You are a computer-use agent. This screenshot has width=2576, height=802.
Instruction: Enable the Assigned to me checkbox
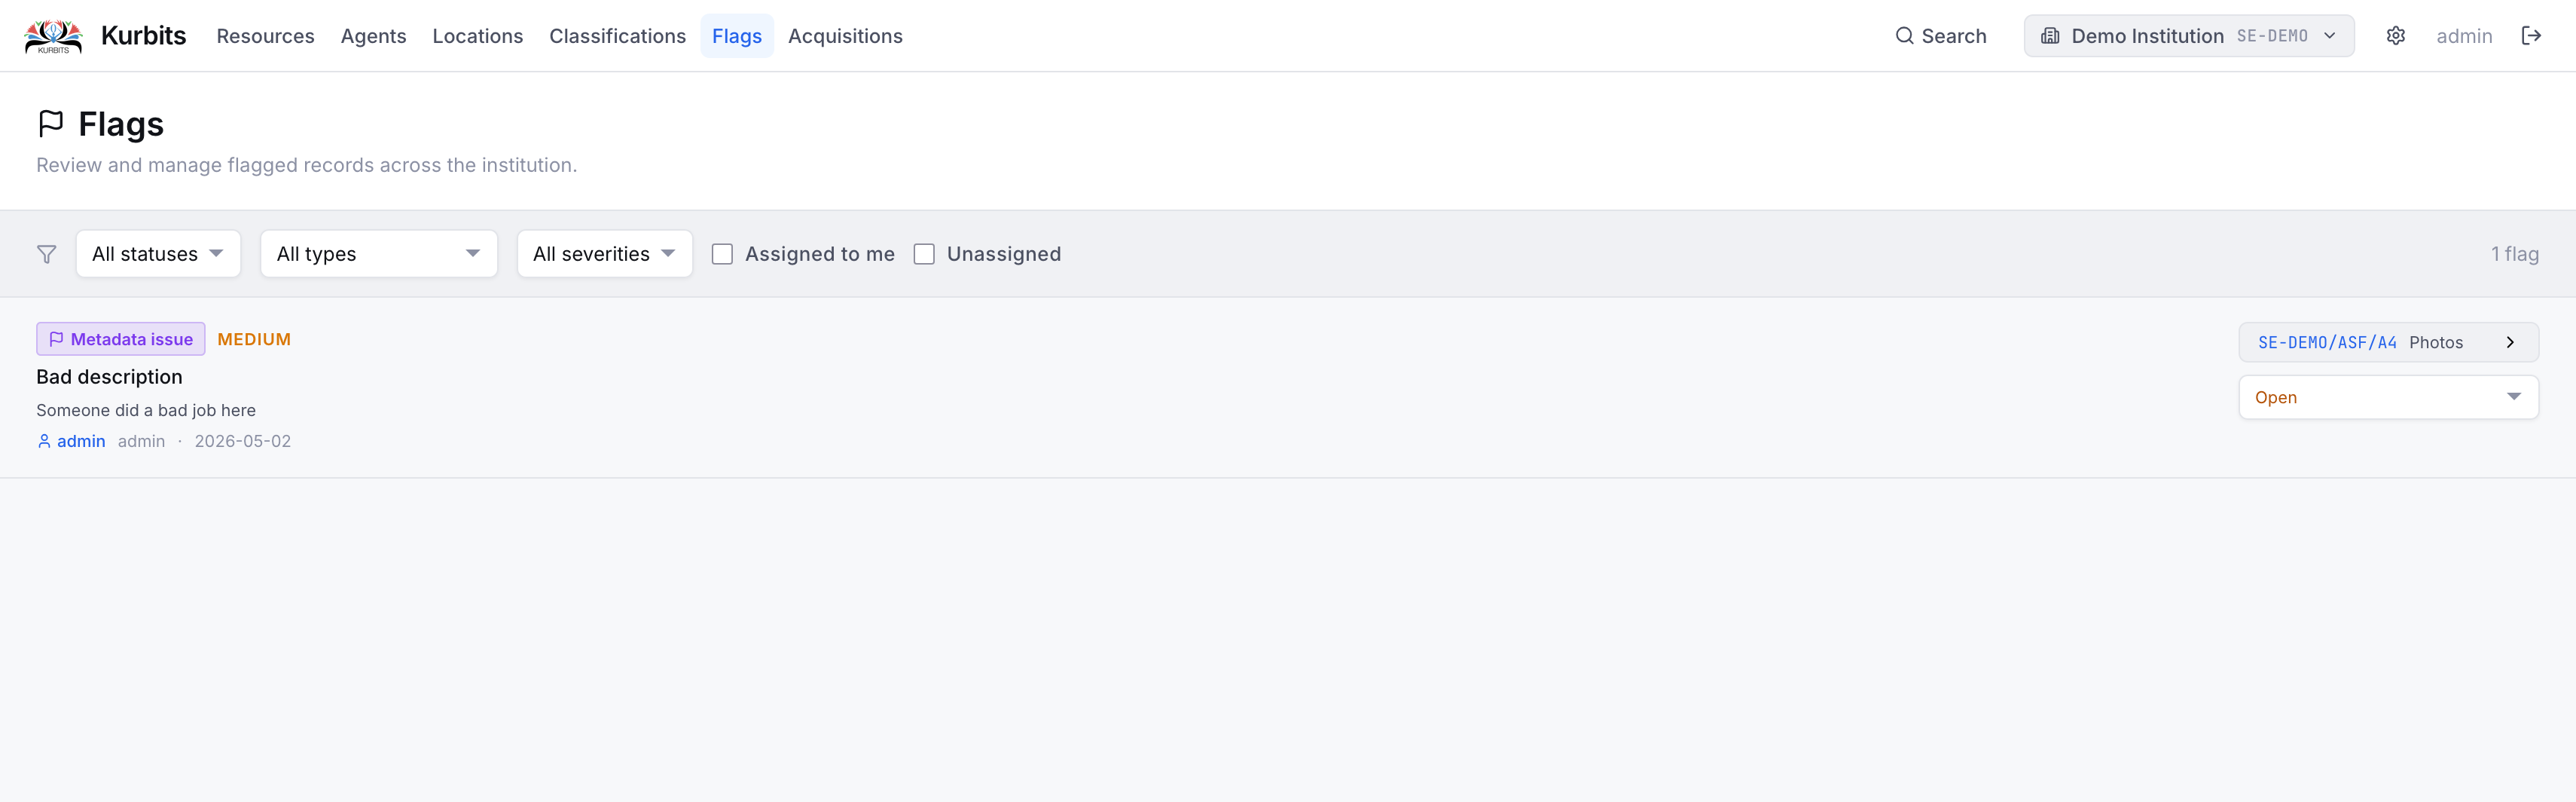tap(722, 254)
